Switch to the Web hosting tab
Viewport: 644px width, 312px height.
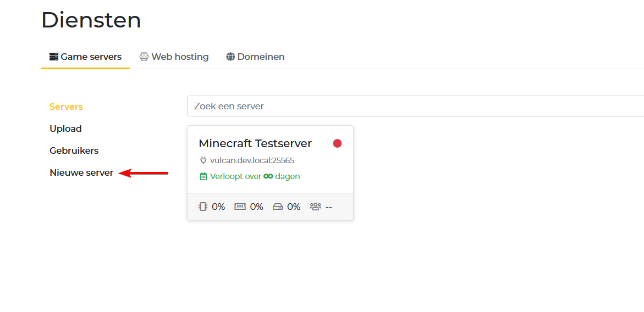click(174, 57)
